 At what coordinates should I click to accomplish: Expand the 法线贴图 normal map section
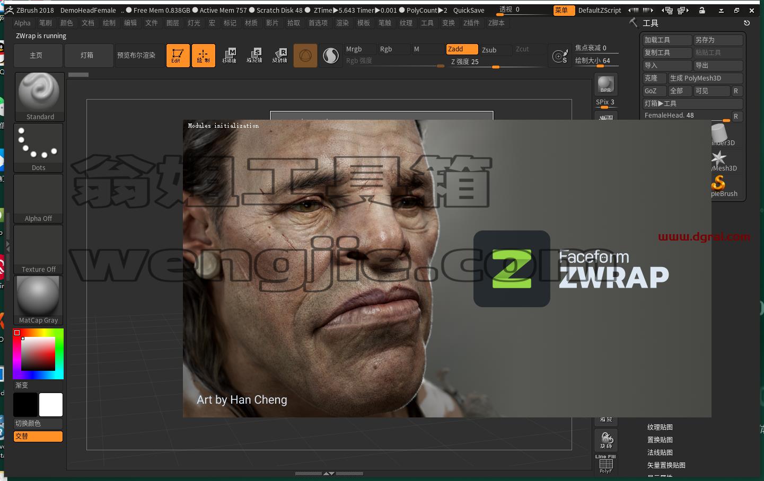[660, 452]
